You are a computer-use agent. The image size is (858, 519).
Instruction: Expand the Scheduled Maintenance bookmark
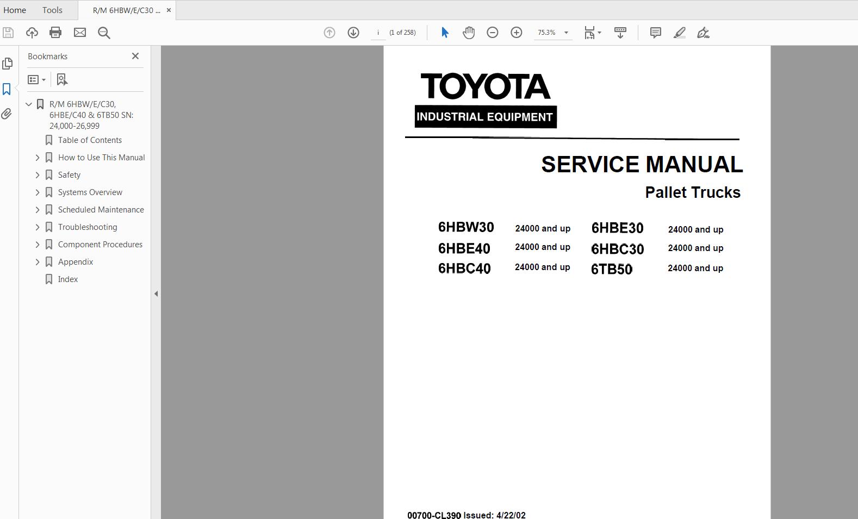pyautogui.click(x=38, y=210)
